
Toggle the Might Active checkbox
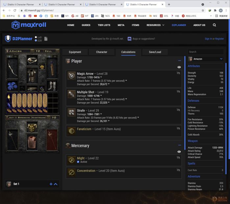(78, 162)
